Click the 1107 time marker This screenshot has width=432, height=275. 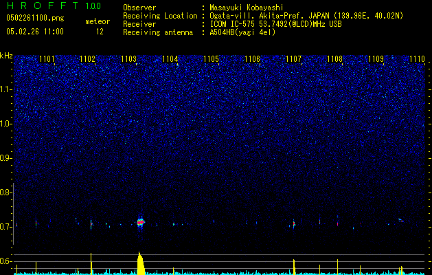[x=293, y=59]
